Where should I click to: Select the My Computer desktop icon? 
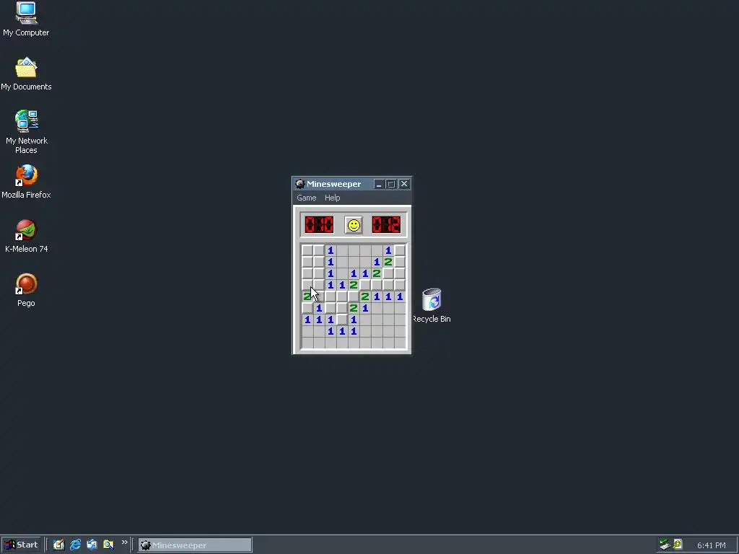tap(26, 19)
